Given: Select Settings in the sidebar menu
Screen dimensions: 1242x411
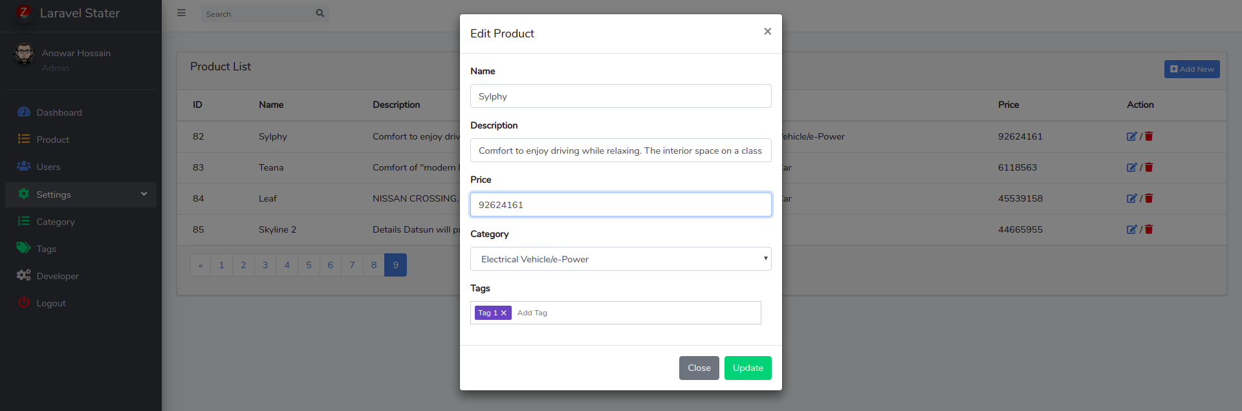Looking at the screenshot, I should pyautogui.click(x=53, y=194).
